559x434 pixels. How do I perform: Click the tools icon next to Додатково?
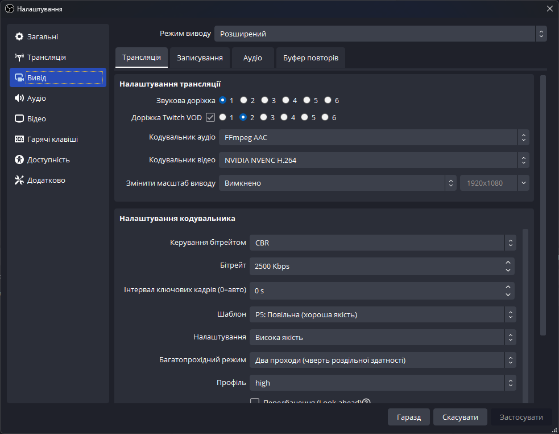coord(19,181)
